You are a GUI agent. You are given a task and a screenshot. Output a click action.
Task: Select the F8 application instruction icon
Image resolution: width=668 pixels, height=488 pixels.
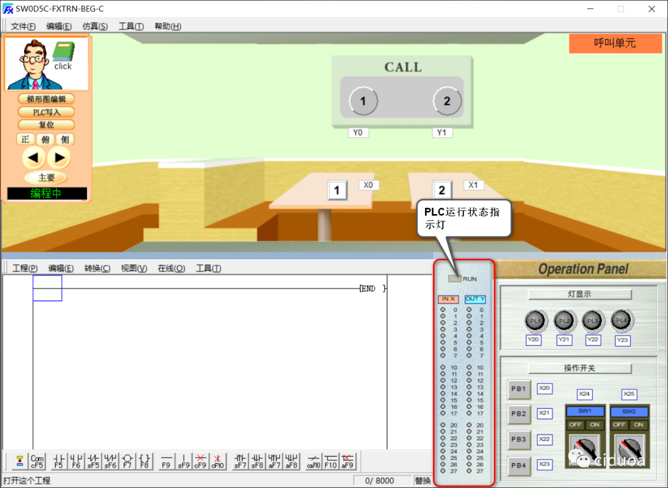coord(145,461)
